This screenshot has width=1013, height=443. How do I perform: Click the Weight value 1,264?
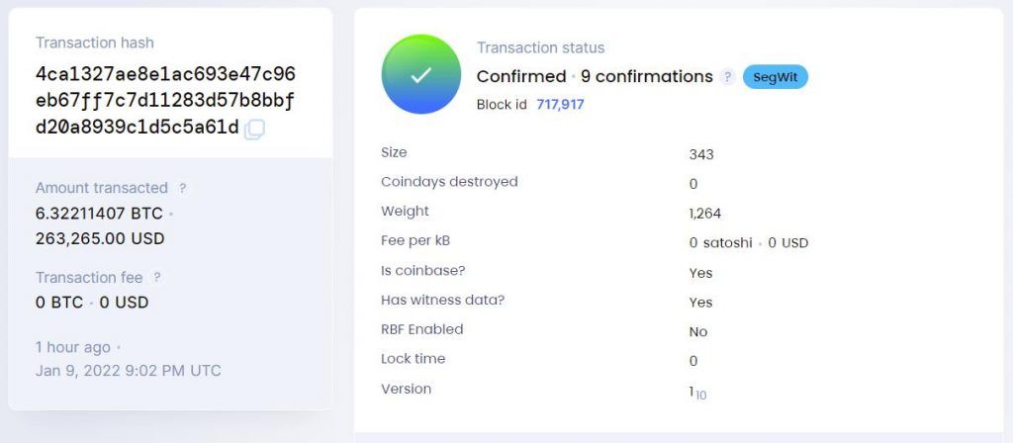click(x=706, y=212)
